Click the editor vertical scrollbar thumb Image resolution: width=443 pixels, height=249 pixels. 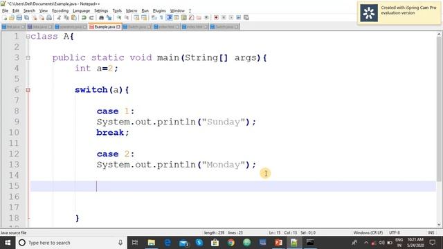click(x=439, y=109)
